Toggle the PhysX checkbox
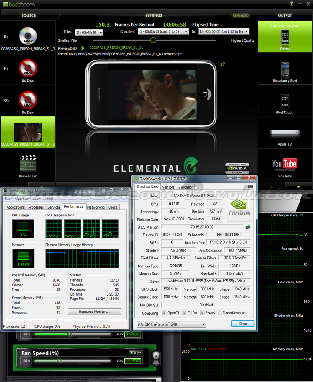Screen dimensions: 313x382 coord(202,313)
